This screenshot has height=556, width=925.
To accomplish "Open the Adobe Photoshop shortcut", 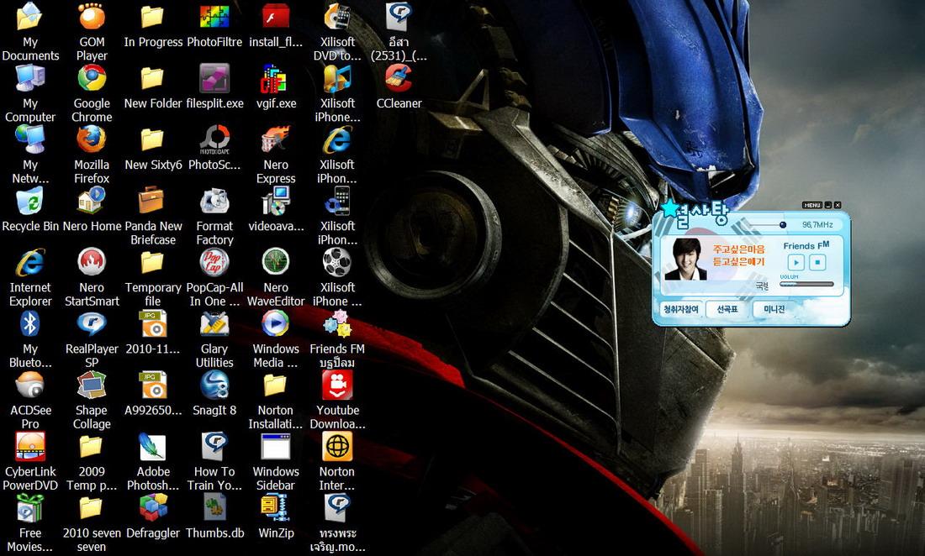I will [x=153, y=462].
